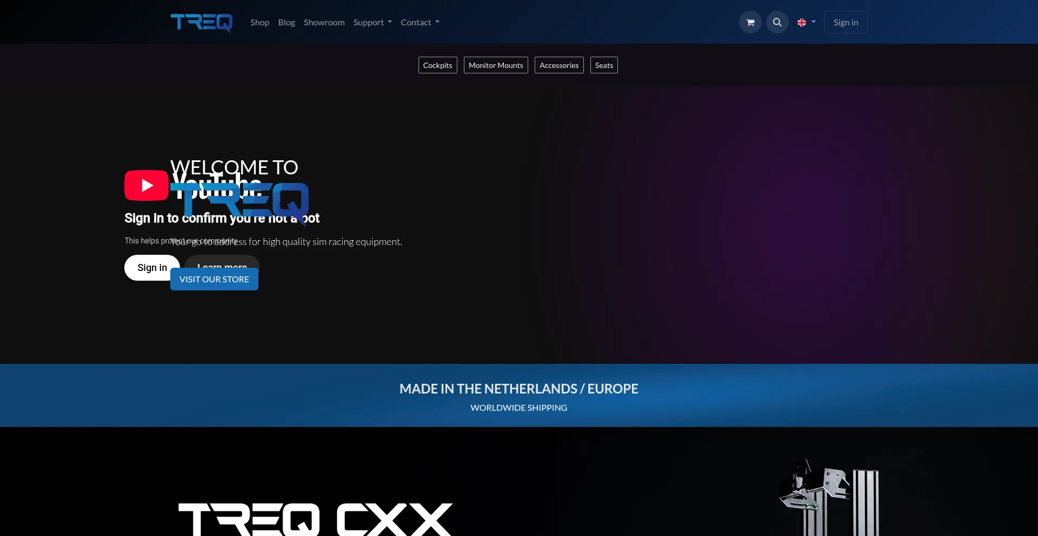The width and height of the screenshot is (1038, 536).
Task: Expand the Support dropdown menu
Action: (x=372, y=22)
